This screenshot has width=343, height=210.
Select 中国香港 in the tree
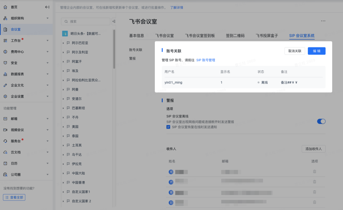pos(78,182)
